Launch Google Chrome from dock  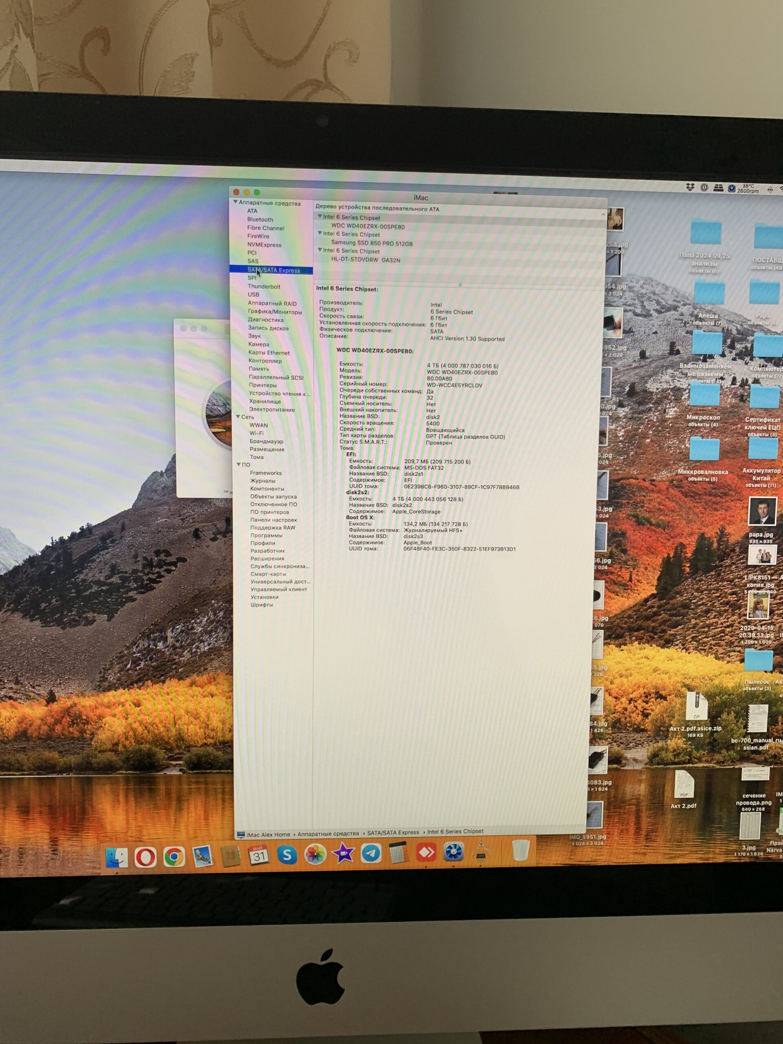[x=174, y=857]
